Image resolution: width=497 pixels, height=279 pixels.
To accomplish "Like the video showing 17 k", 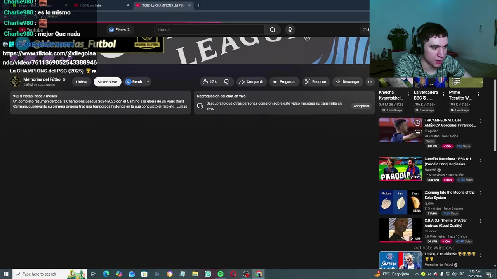I will 210,82.
